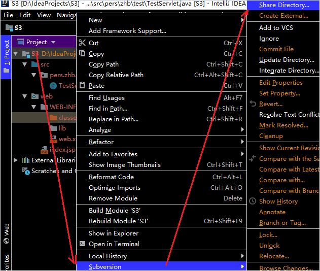Expand the Refactor submenu arrow
The width and height of the screenshot is (320, 271).
coord(242,142)
